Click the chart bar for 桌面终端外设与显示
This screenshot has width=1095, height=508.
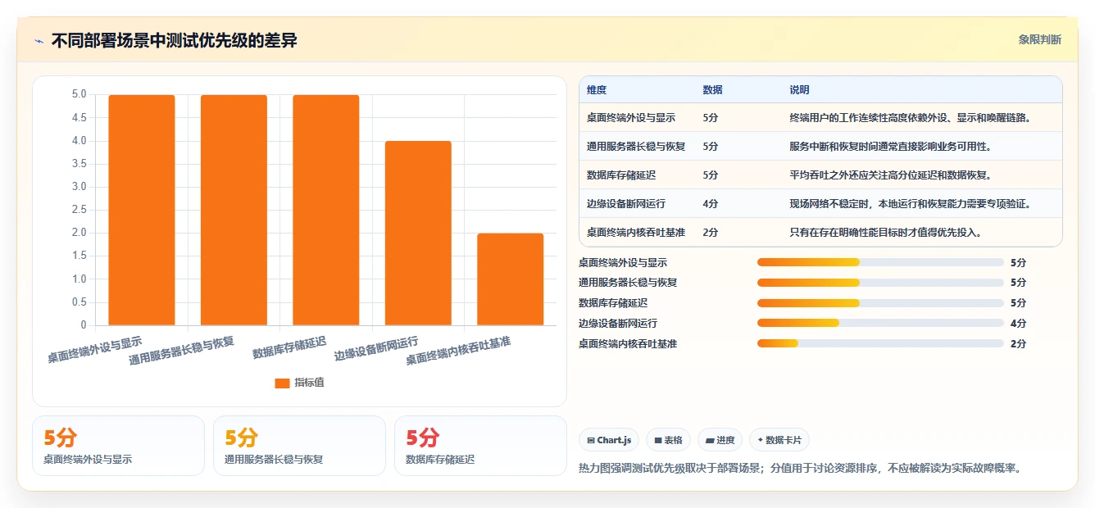(x=142, y=211)
